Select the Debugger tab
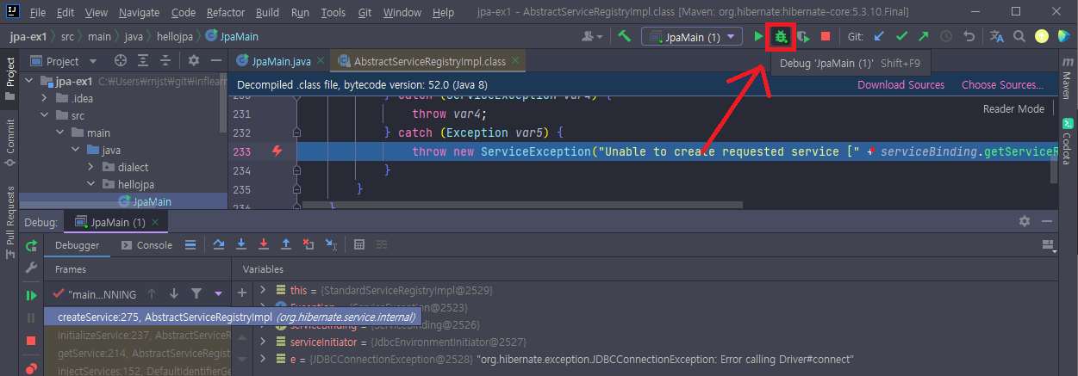 (x=77, y=245)
